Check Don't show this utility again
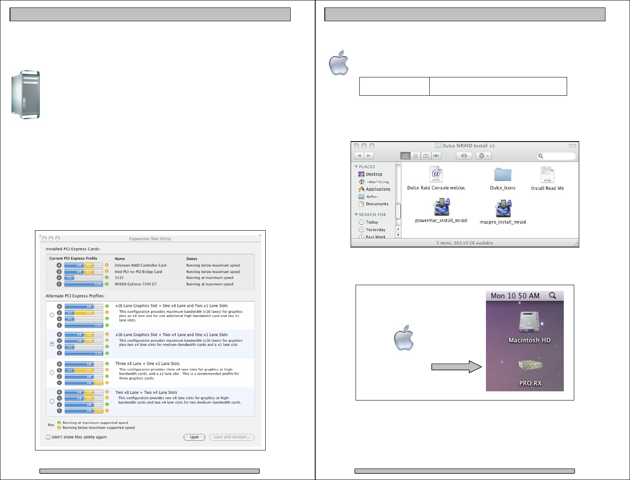 (48, 437)
